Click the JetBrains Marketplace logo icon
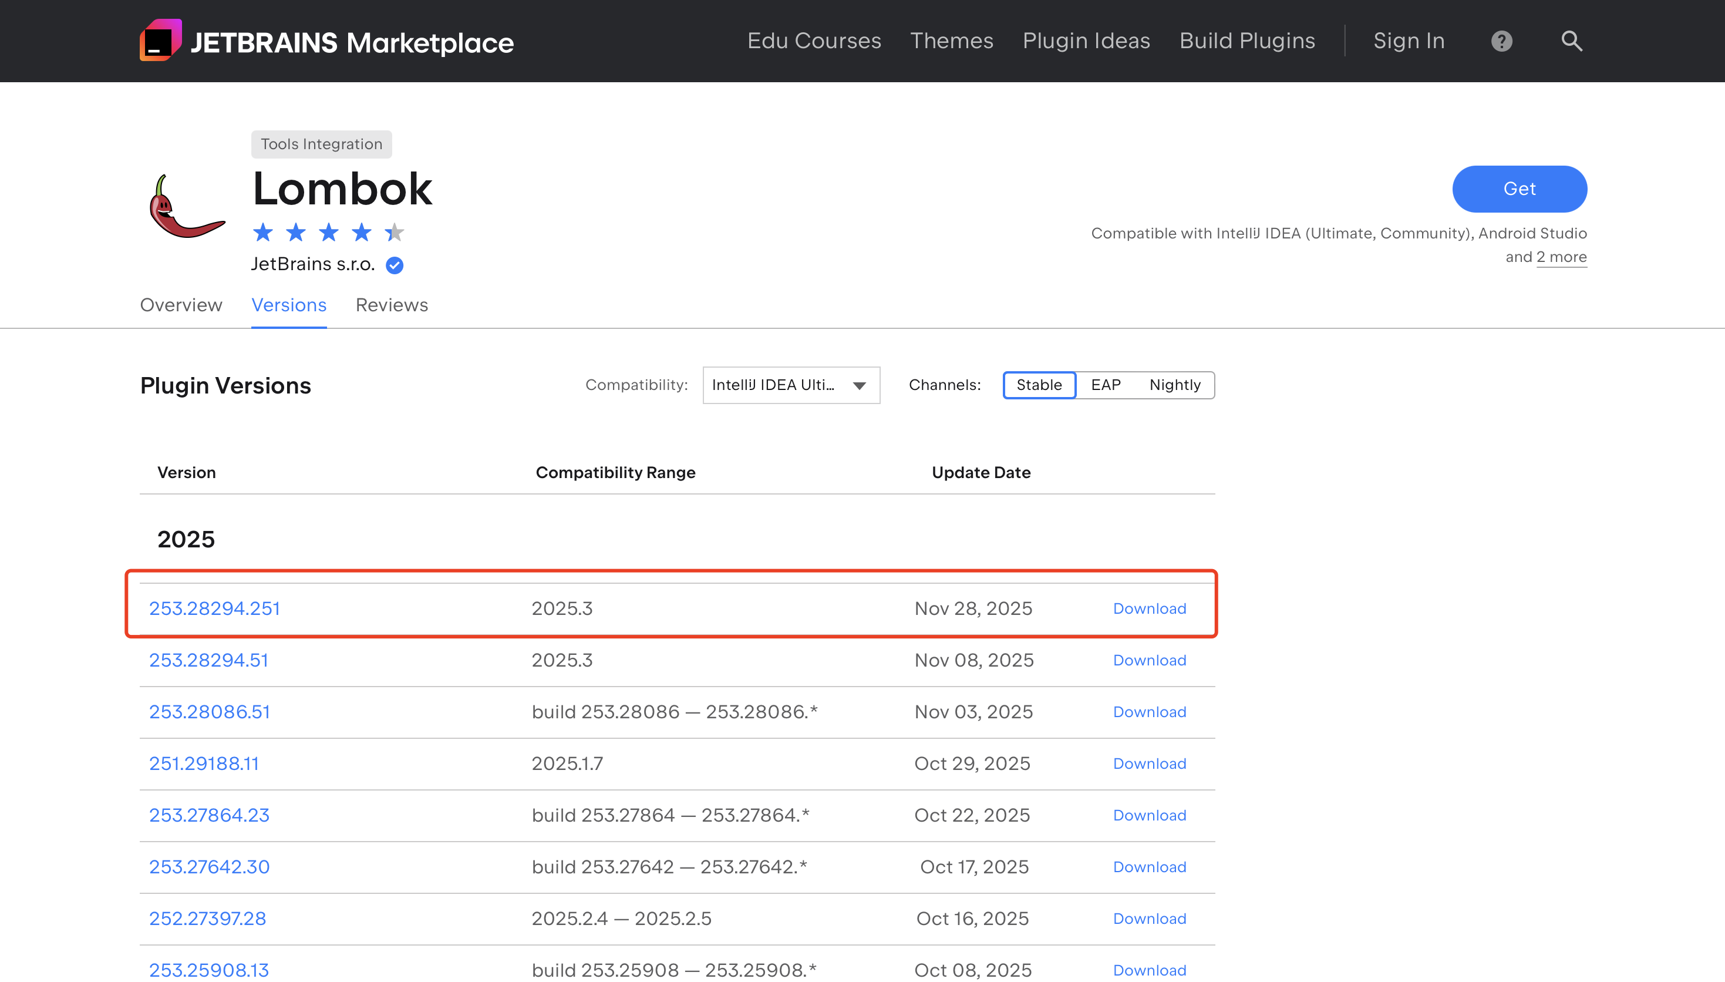The height and width of the screenshot is (982, 1725). (160, 41)
